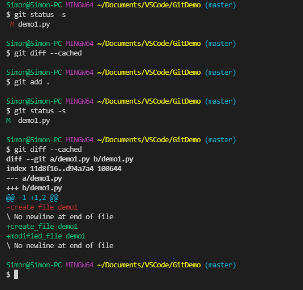Click the '~/Documents/VSCode/GitDemo' path in the last prompt

coord(149,265)
